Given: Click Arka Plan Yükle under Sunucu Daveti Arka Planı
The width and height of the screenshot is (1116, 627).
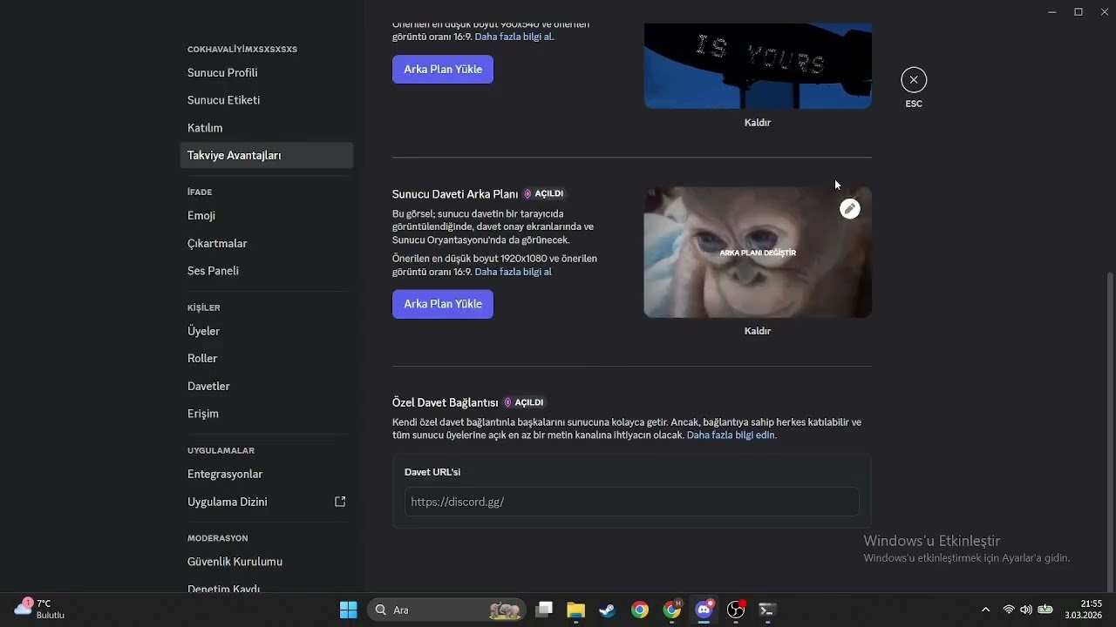Looking at the screenshot, I should coord(443,304).
